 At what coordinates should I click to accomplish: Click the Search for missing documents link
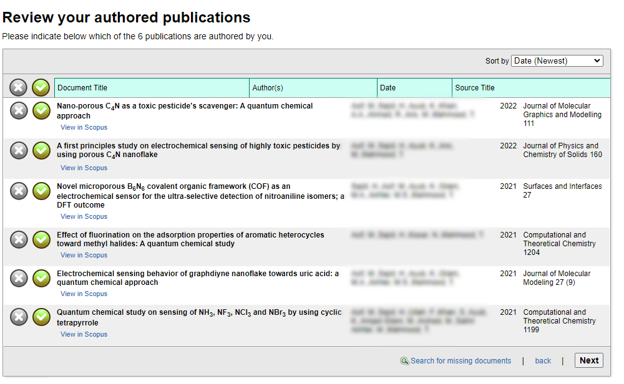(x=461, y=360)
